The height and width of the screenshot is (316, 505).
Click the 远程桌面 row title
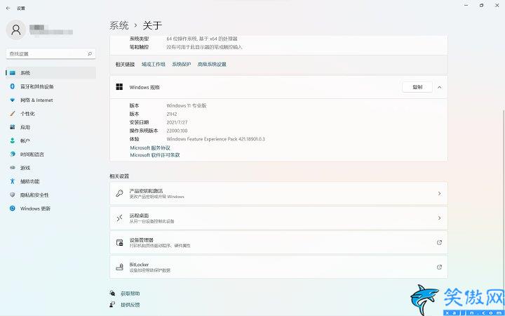pyautogui.click(x=139, y=216)
